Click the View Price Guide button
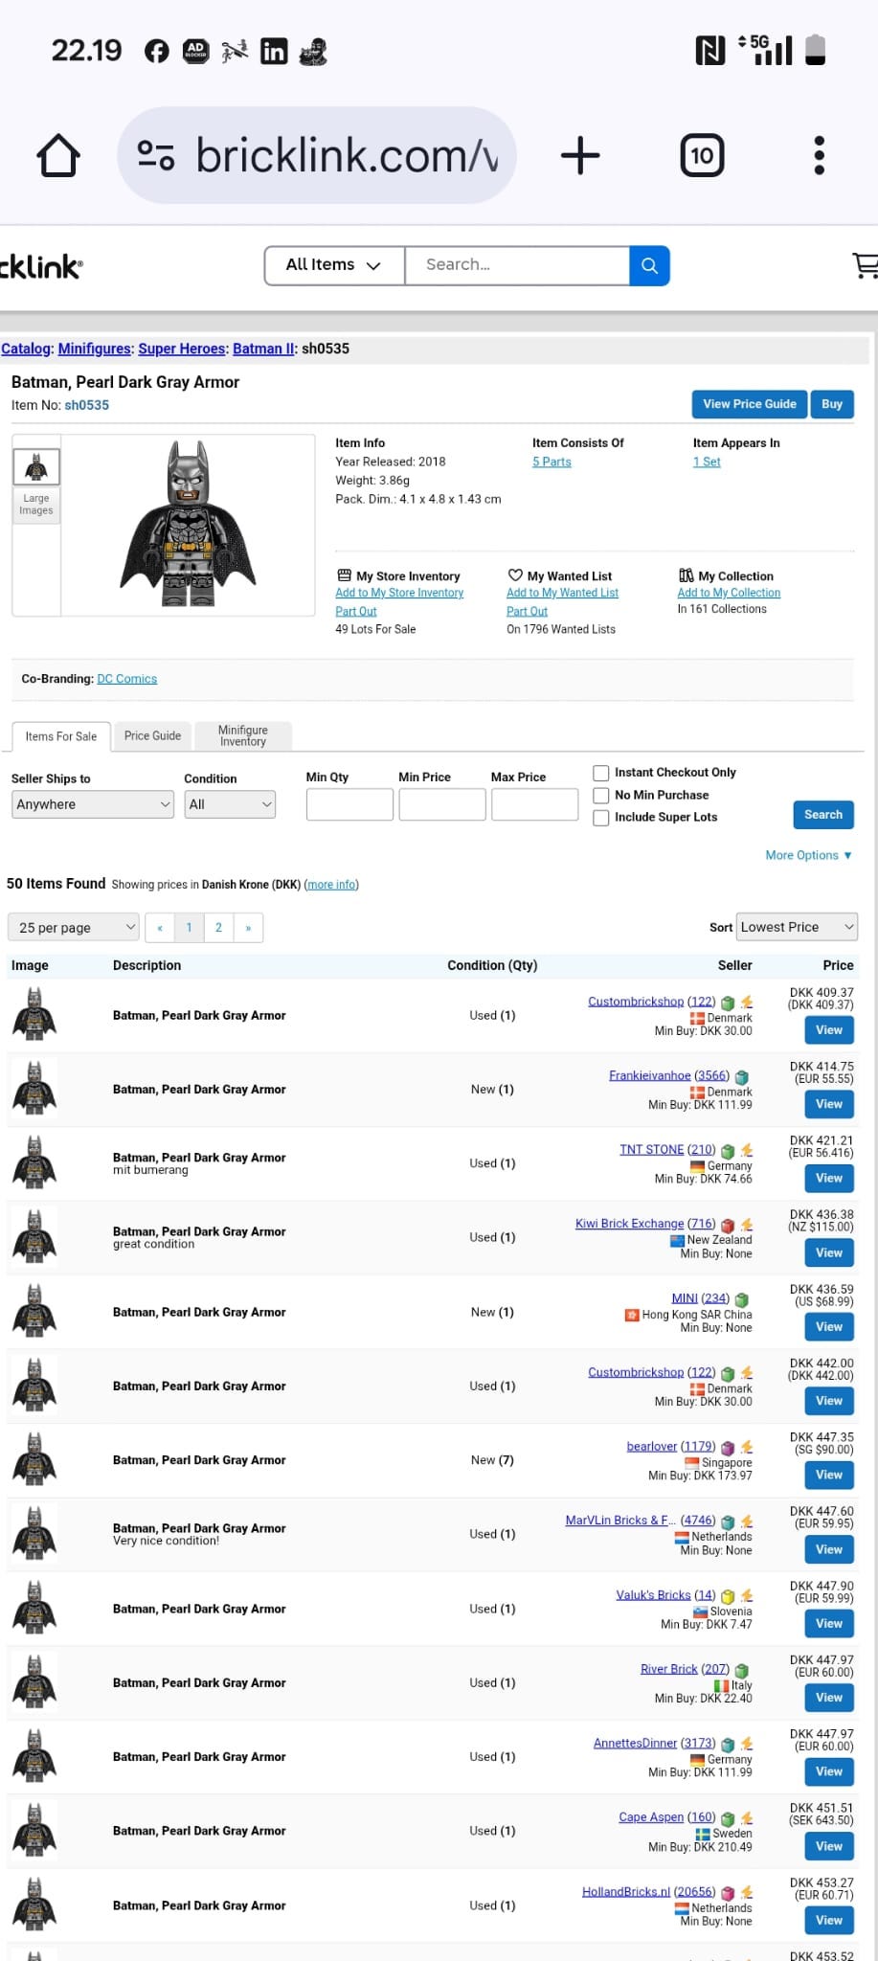This screenshot has width=878, height=1961. [x=749, y=404]
